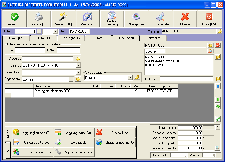This screenshot has height=162, width=225.
Task: Print using Stampa (F9)
Action: (39, 19)
